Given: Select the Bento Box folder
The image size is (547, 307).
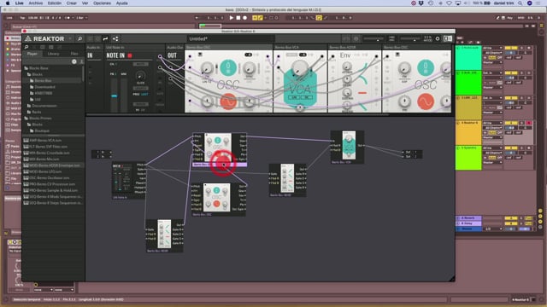Looking at the screenshot, I should [43, 80].
